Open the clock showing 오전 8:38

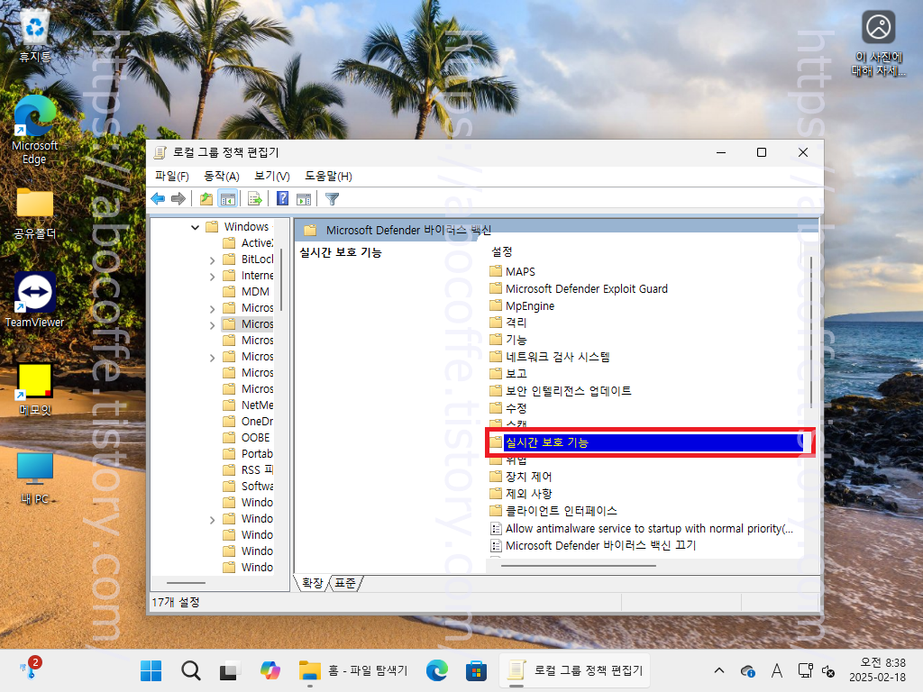point(877,670)
